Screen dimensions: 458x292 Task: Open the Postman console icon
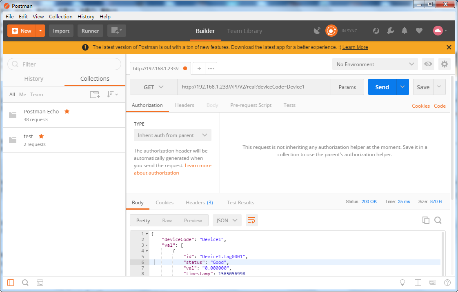pos(40,282)
